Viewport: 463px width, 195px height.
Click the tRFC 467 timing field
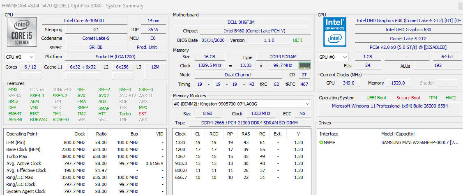pos(304,85)
